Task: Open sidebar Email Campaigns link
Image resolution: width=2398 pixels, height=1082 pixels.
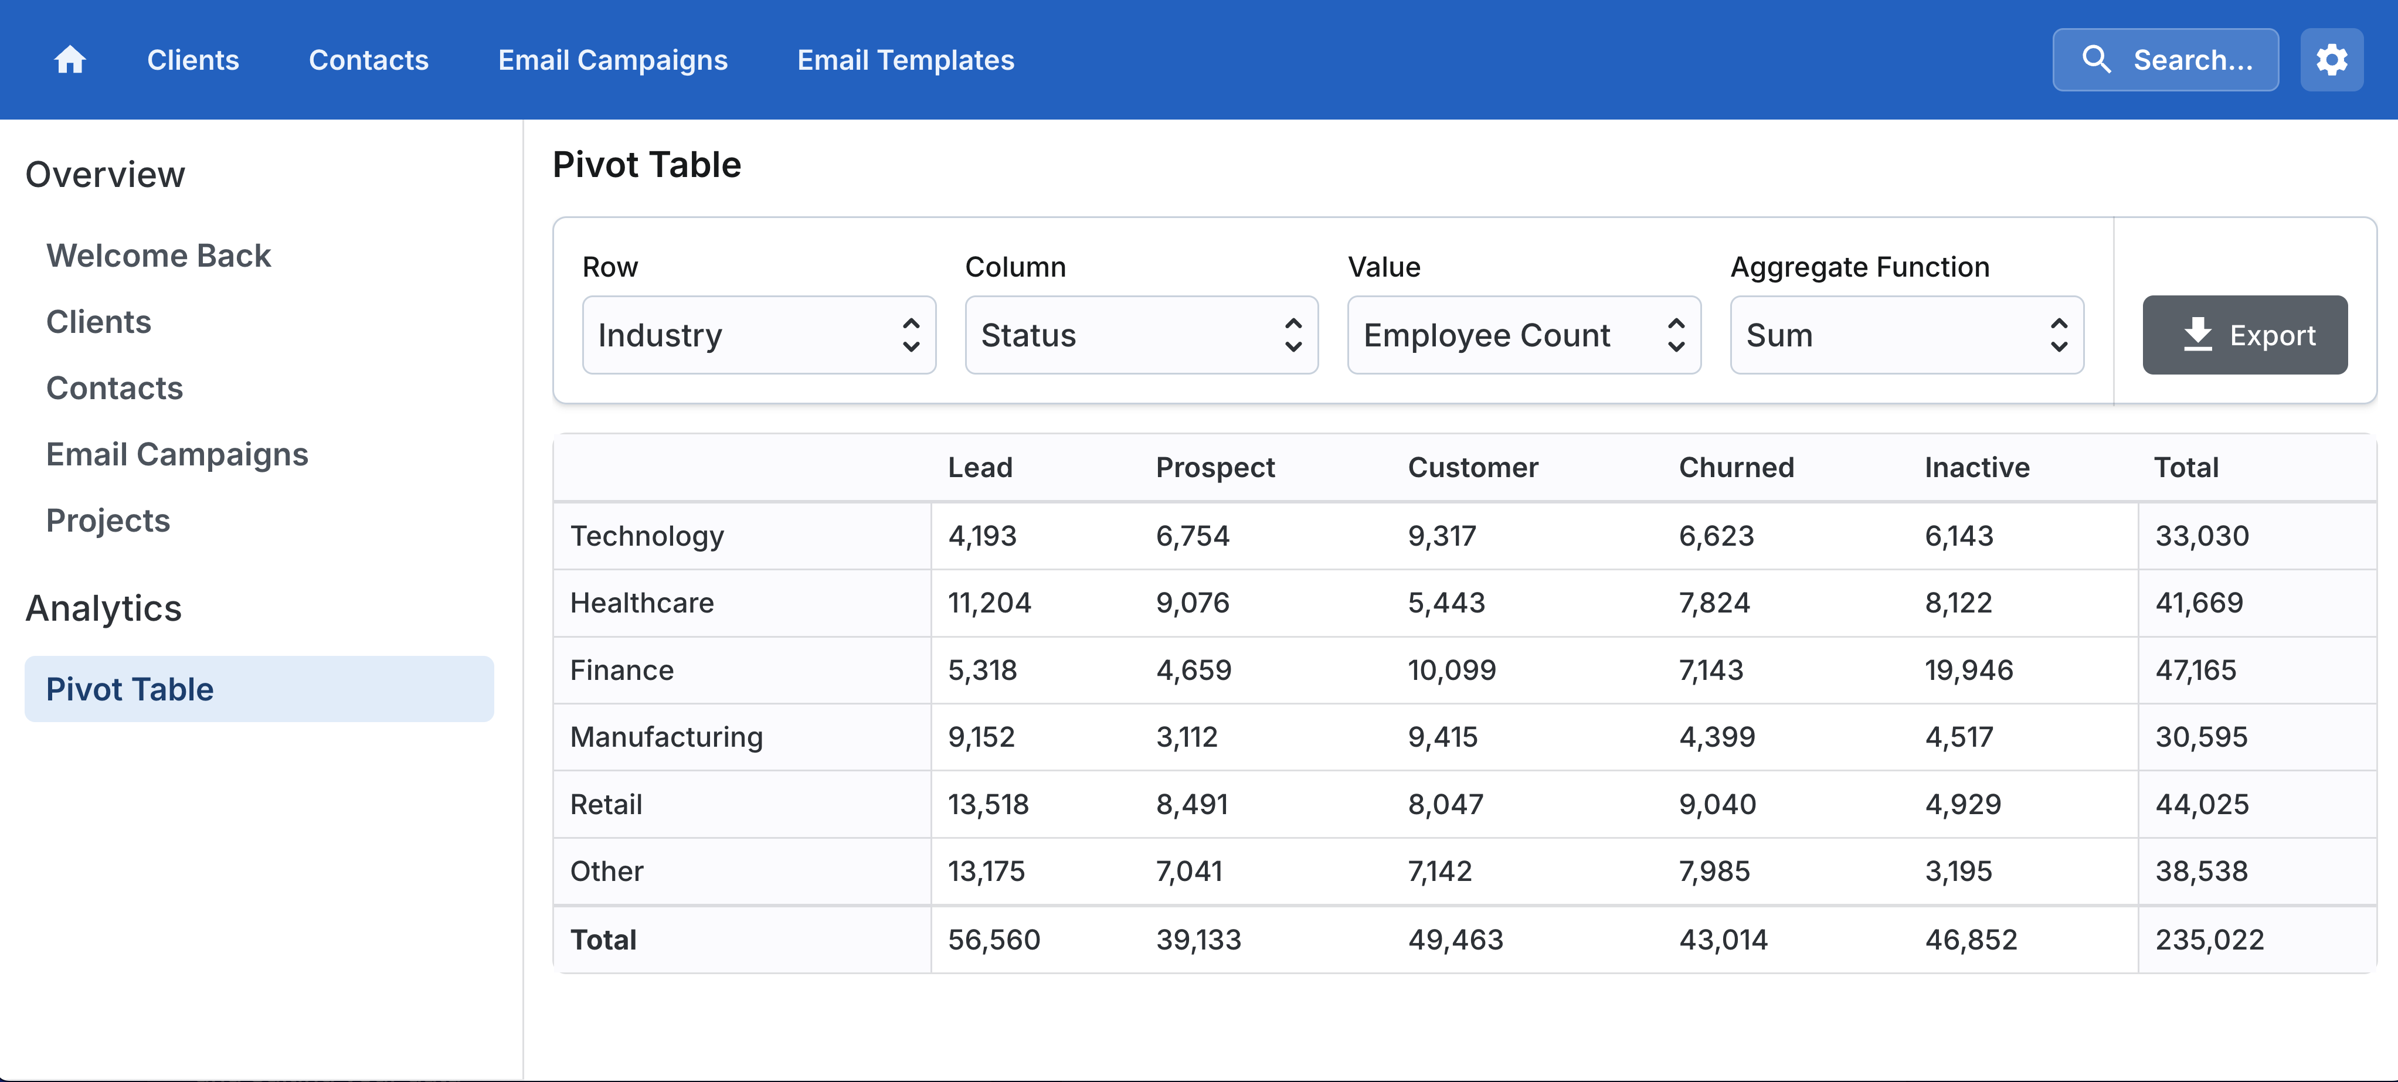Action: click(177, 454)
